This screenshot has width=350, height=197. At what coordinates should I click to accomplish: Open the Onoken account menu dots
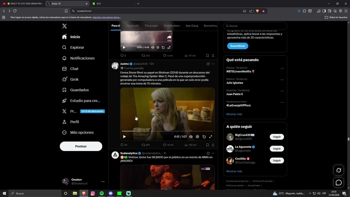coord(103,181)
